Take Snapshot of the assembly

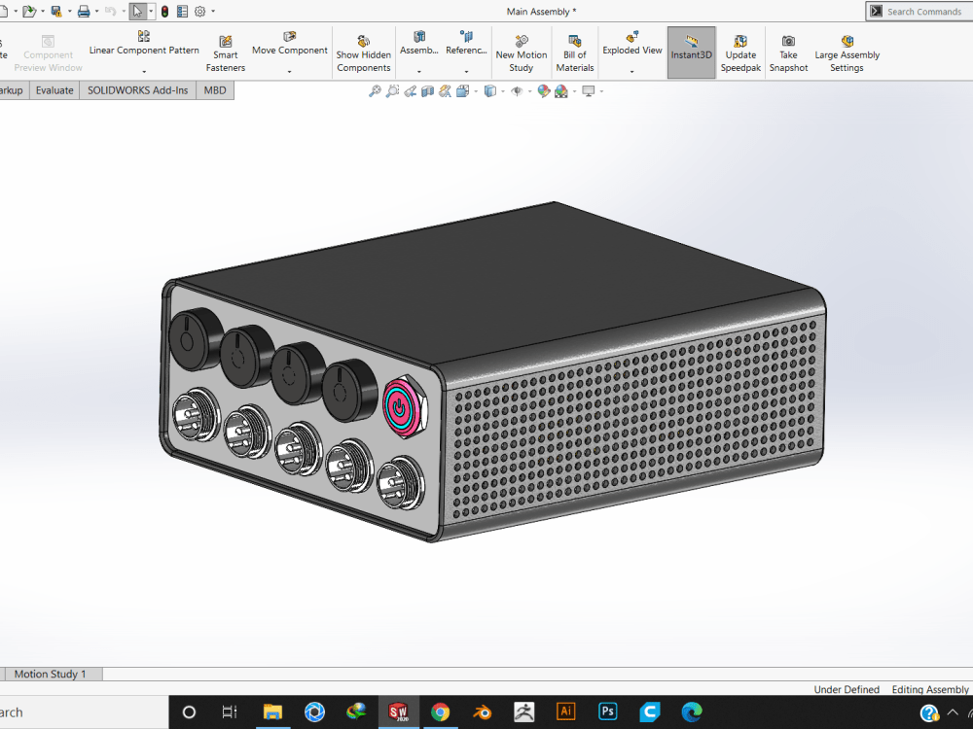click(788, 53)
